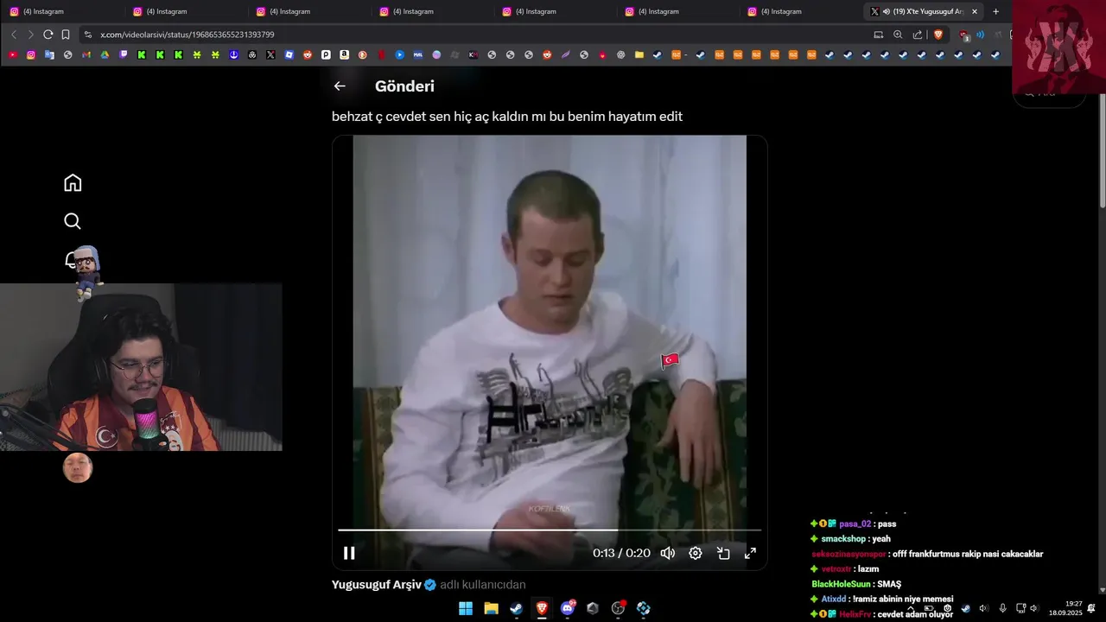The image size is (1106, 622).
Task: Open OBS Studio taskbar icon
Action: click(618, 608)
